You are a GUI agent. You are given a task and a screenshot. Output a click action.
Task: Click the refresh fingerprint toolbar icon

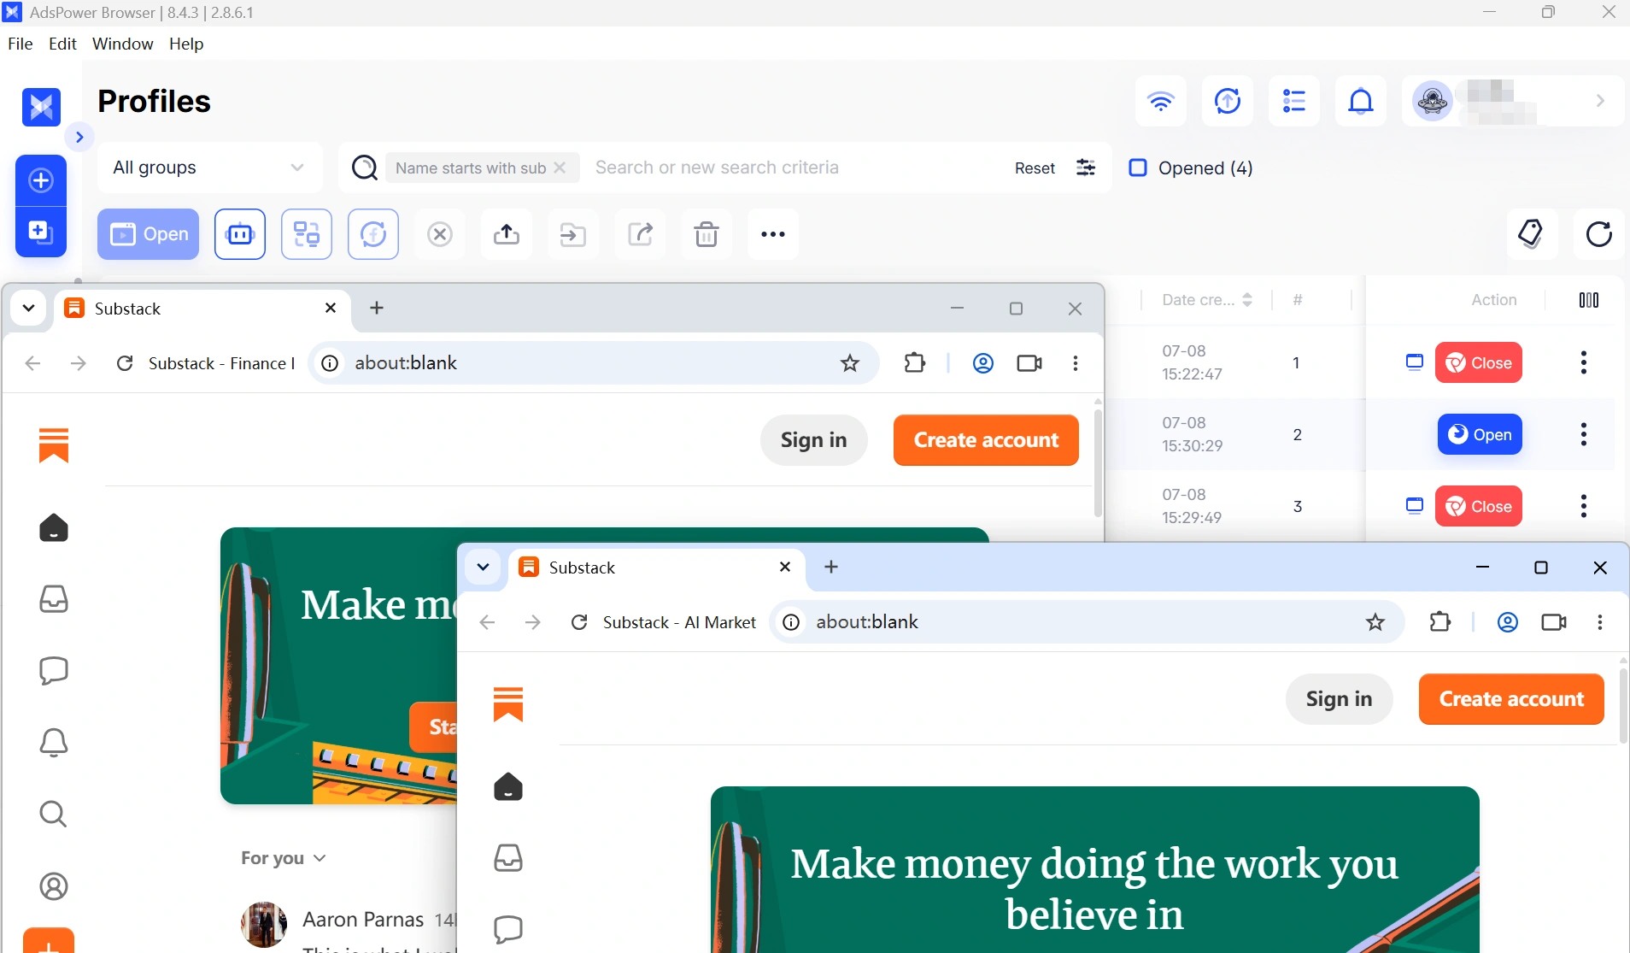373,234
